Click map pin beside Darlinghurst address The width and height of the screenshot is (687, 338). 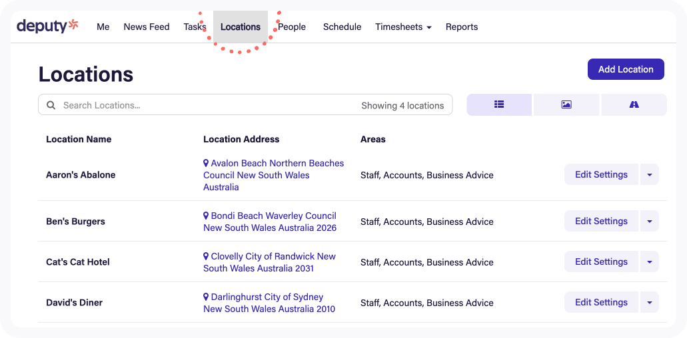[206, 297]
